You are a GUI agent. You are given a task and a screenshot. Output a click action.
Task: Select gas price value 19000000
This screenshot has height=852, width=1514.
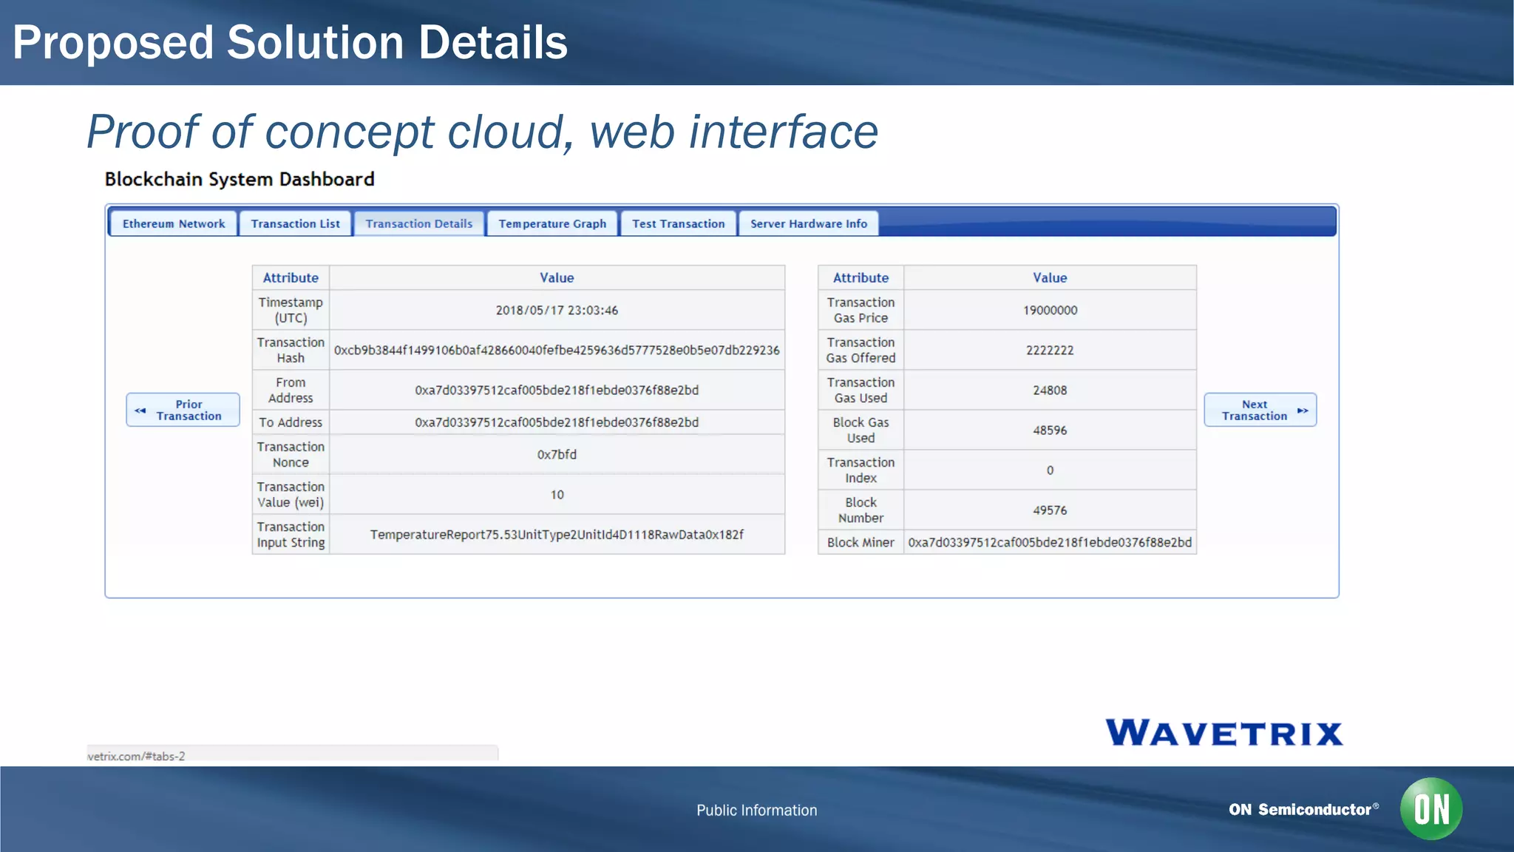click(x=1050, y=310)
